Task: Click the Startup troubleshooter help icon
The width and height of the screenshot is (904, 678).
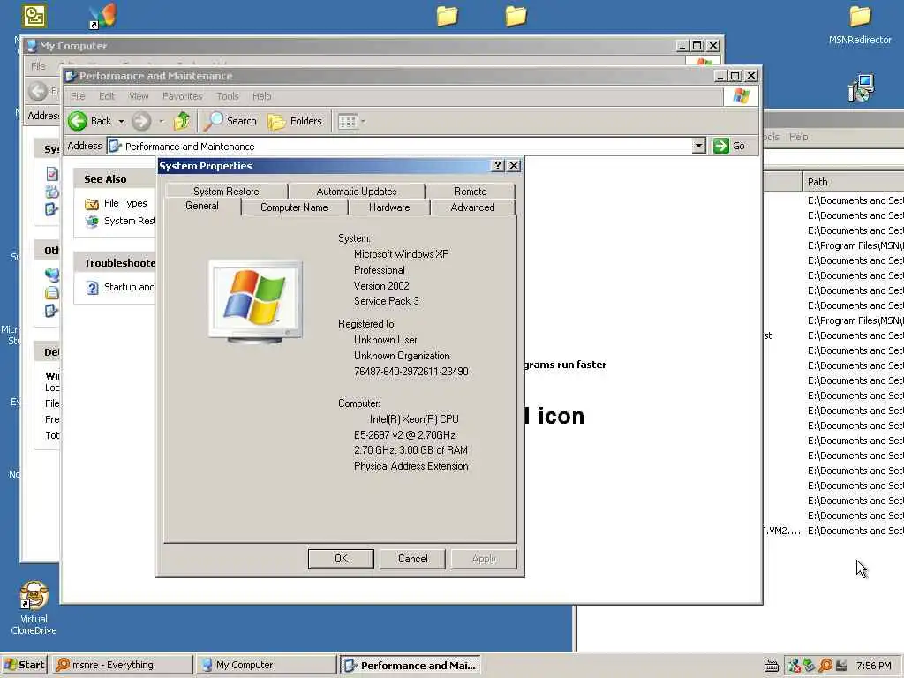Action: pos(92,287)
